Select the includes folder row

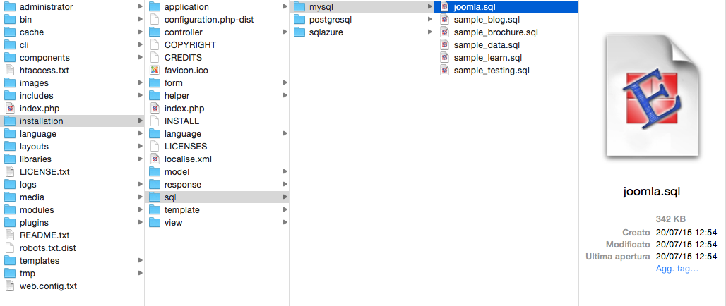click(x=72, y=96)
